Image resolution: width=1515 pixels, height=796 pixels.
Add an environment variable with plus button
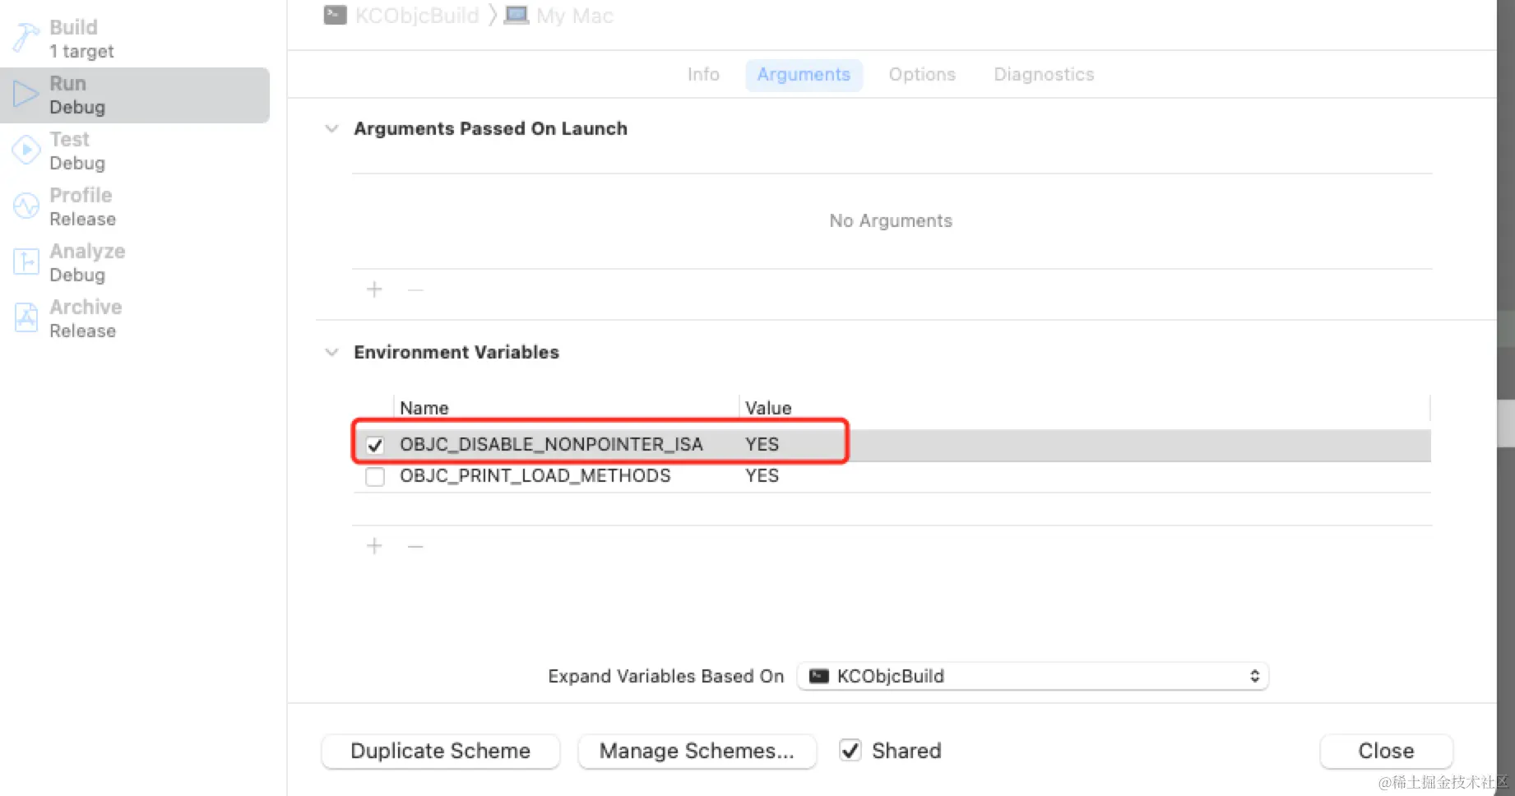pos(374,546)
